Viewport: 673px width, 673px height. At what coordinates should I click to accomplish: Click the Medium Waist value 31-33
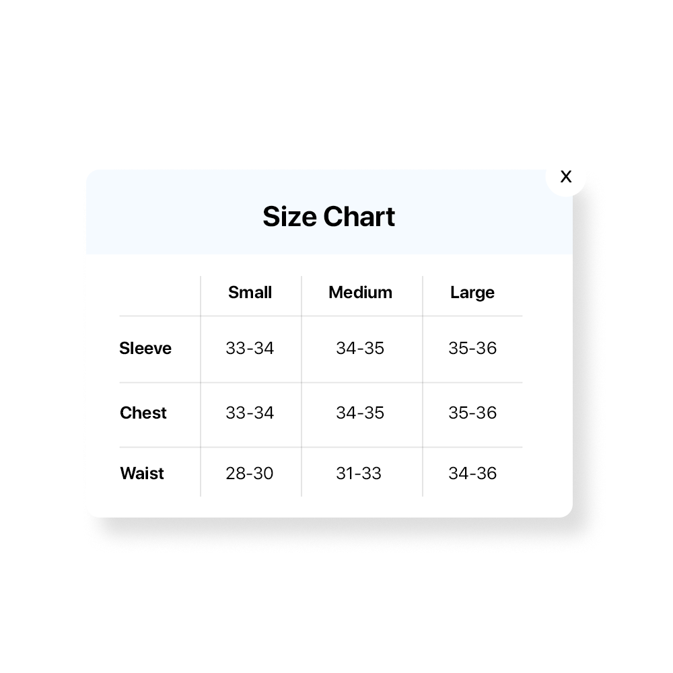pyautogui.click(x=359, y=473)
